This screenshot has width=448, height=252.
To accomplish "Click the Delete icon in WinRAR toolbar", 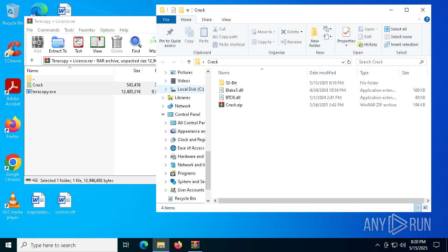I will [117, 44].
